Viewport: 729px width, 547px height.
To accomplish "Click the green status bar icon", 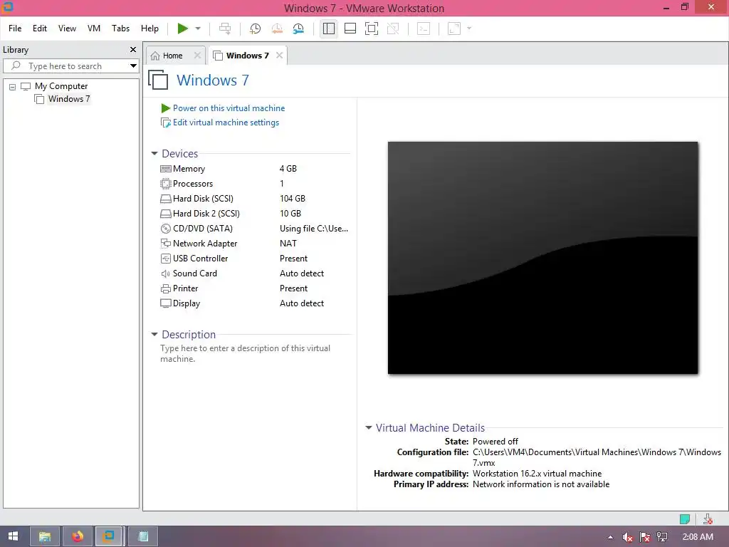I will tap(685, 519).
